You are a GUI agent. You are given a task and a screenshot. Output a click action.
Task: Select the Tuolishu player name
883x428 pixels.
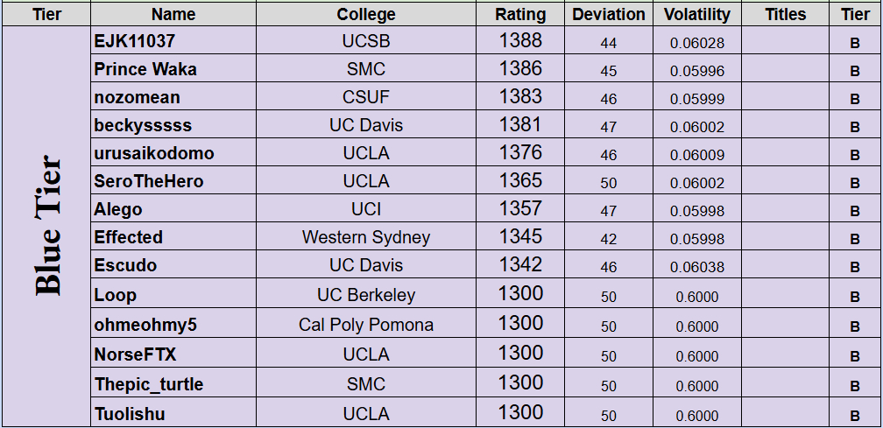(130, 414)
